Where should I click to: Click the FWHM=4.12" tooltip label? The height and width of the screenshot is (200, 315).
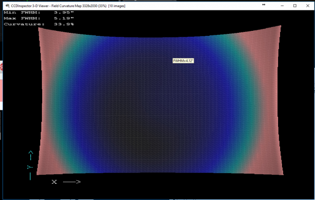(183, 60)
